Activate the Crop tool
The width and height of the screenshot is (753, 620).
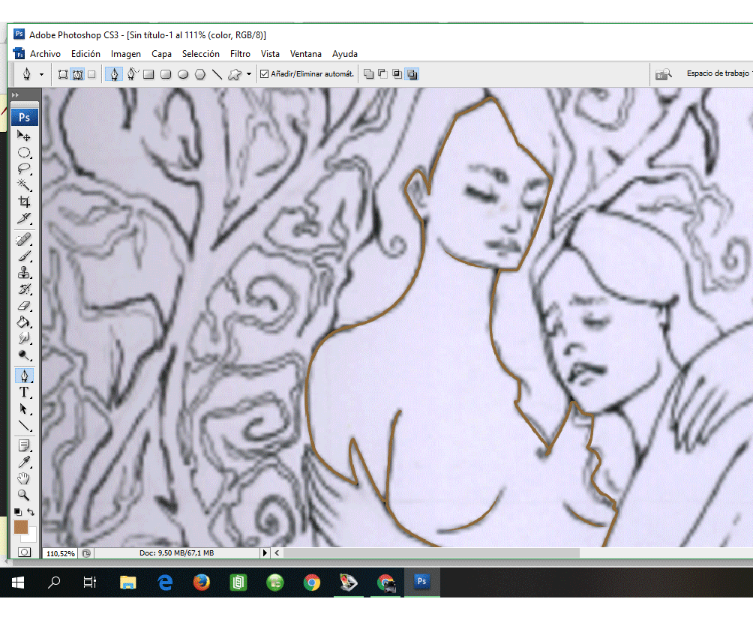click(24, 202)
